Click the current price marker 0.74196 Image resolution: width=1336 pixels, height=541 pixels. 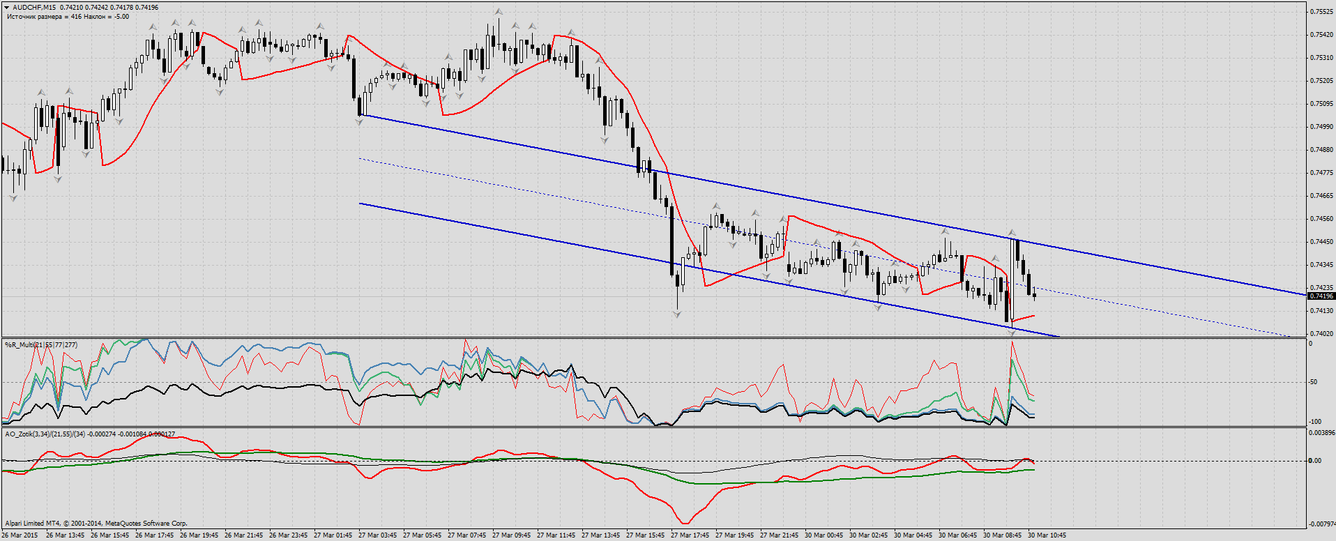[x=1321, y=296]
